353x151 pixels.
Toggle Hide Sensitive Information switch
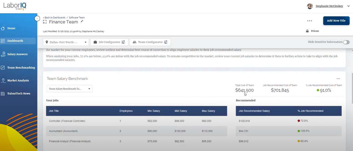click(x=346, y=42)
